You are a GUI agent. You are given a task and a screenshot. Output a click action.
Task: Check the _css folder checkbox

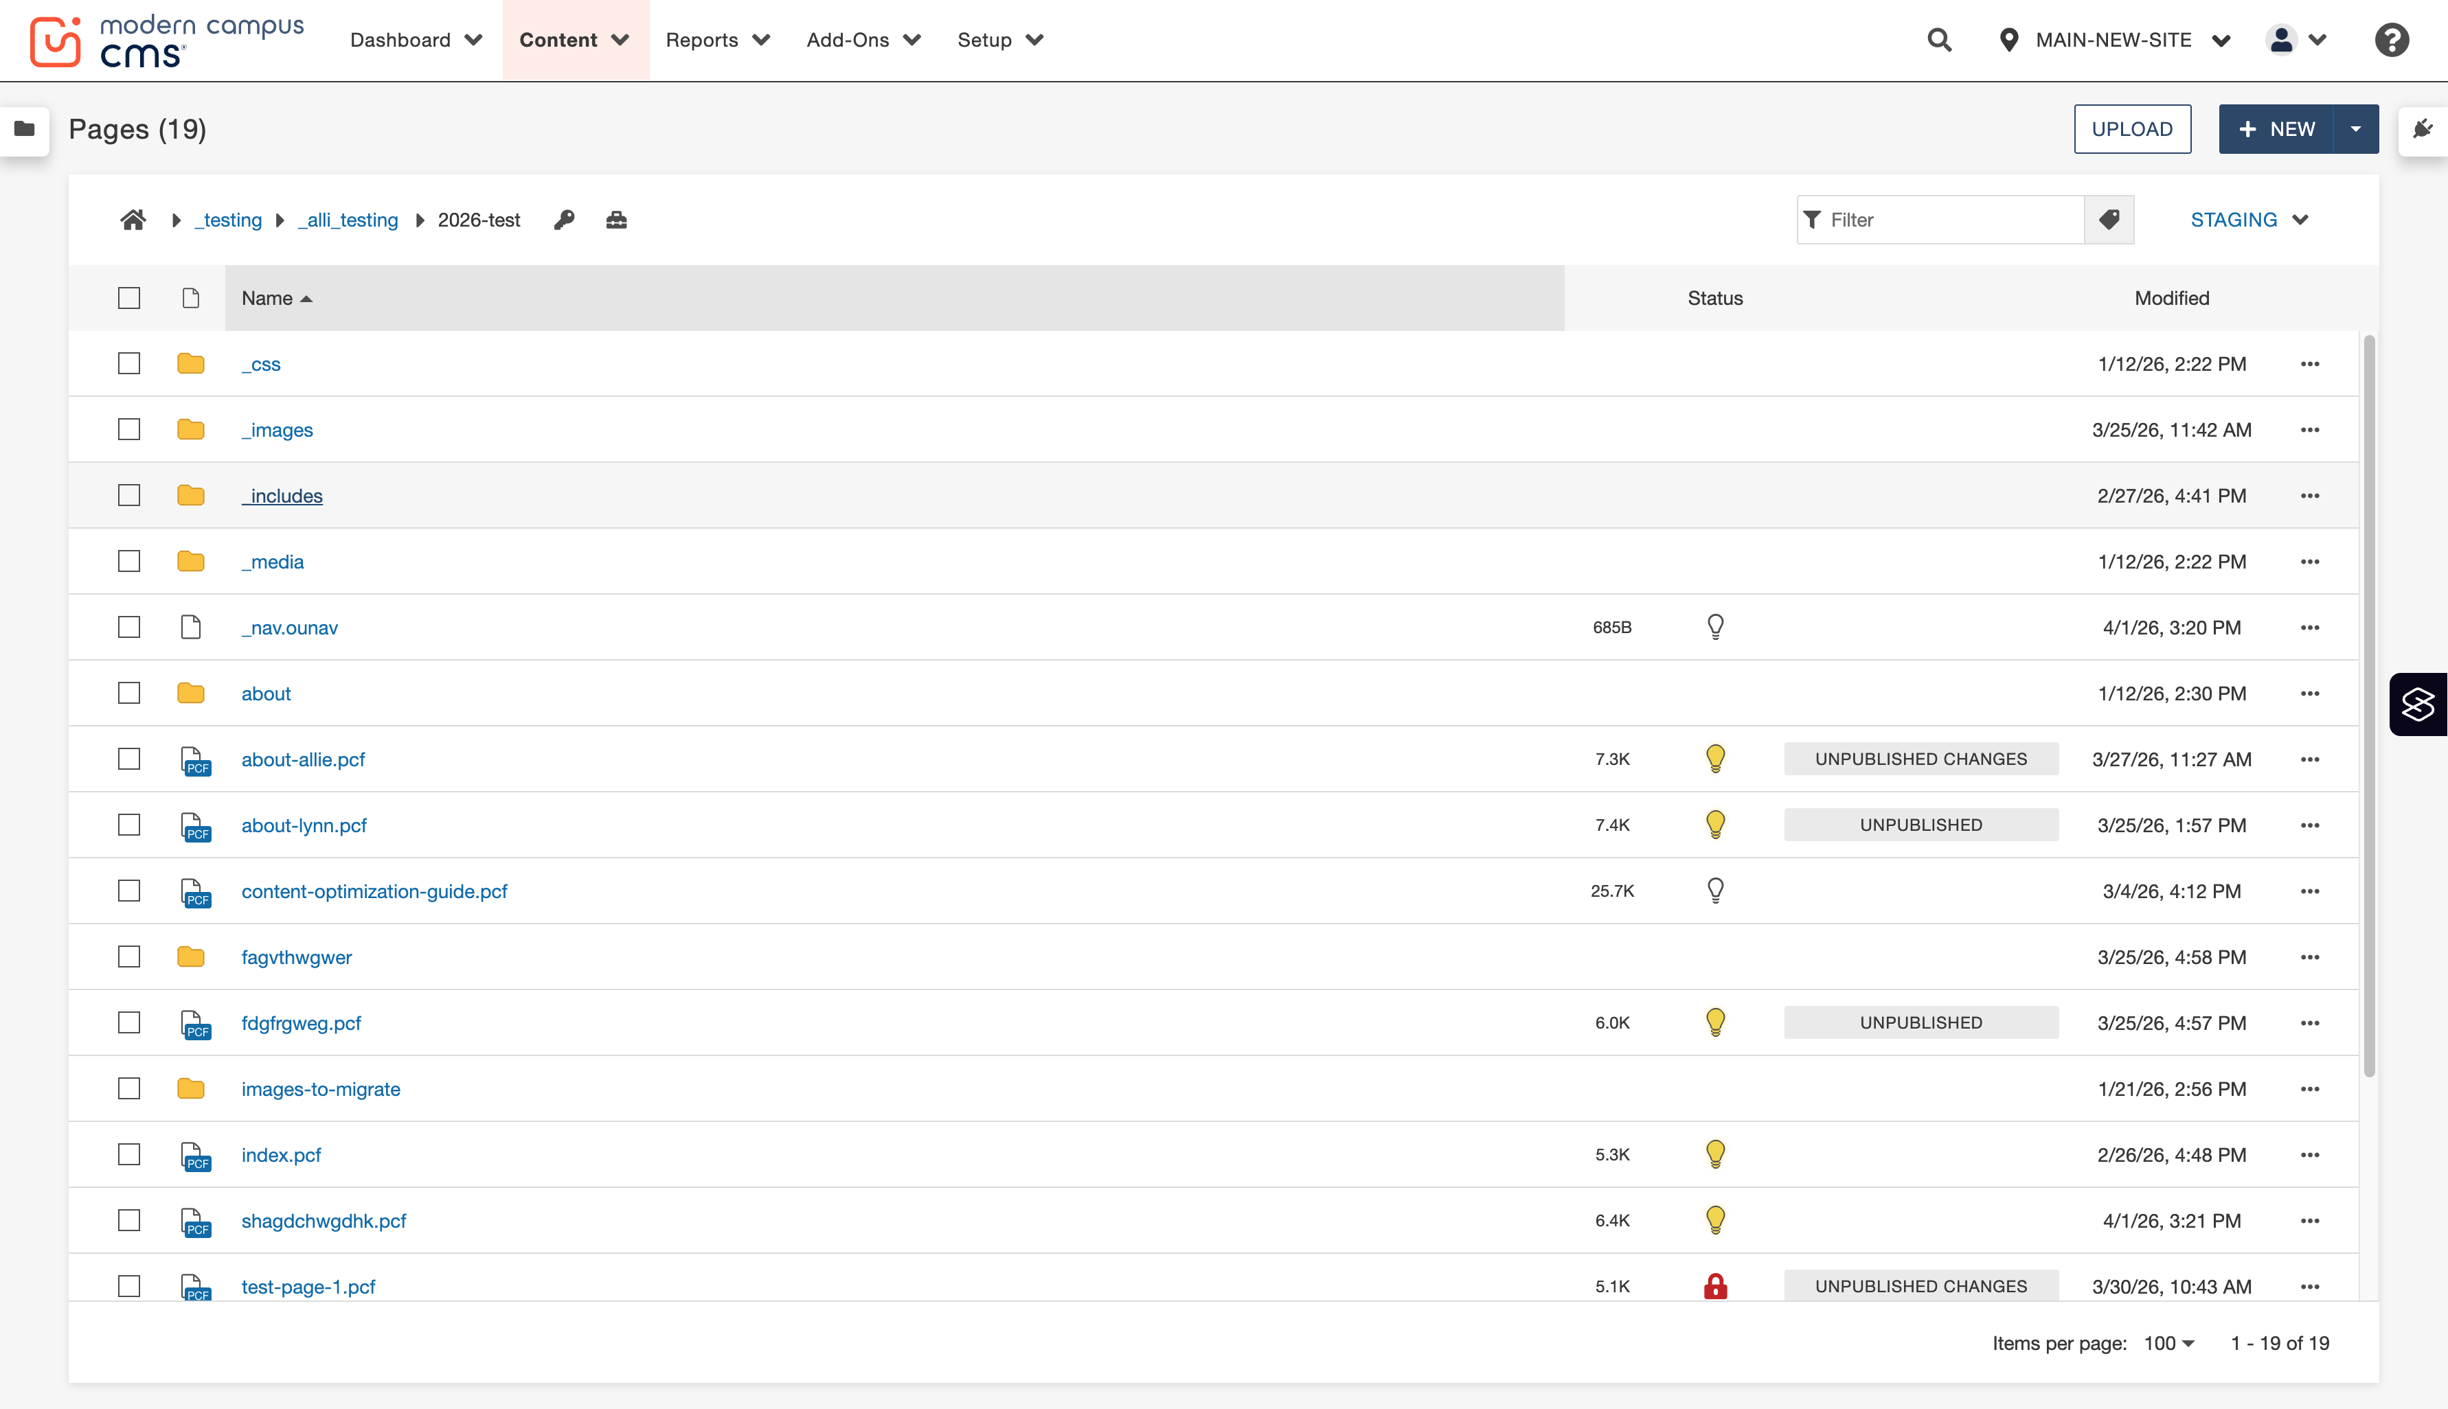tap(128, 364)
